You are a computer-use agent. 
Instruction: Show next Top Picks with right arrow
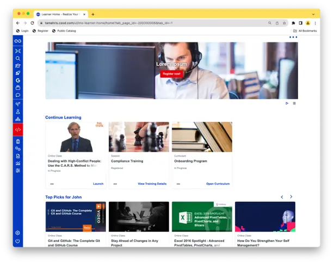pyautogui.click(x=291, y=197)
